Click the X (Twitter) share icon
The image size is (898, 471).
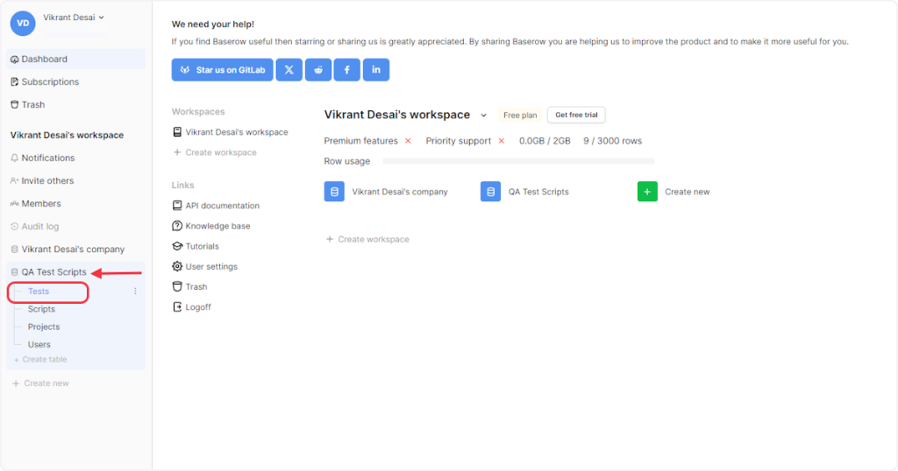289,70
